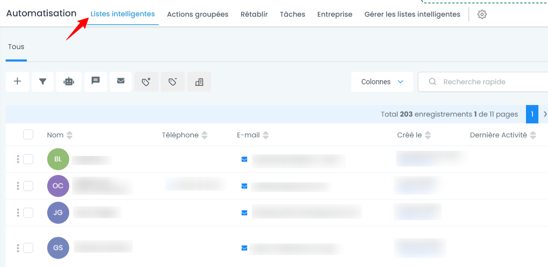The image size is (548, 267).
Task: Click the OC avatar
Action: click(x=58, y=186)
